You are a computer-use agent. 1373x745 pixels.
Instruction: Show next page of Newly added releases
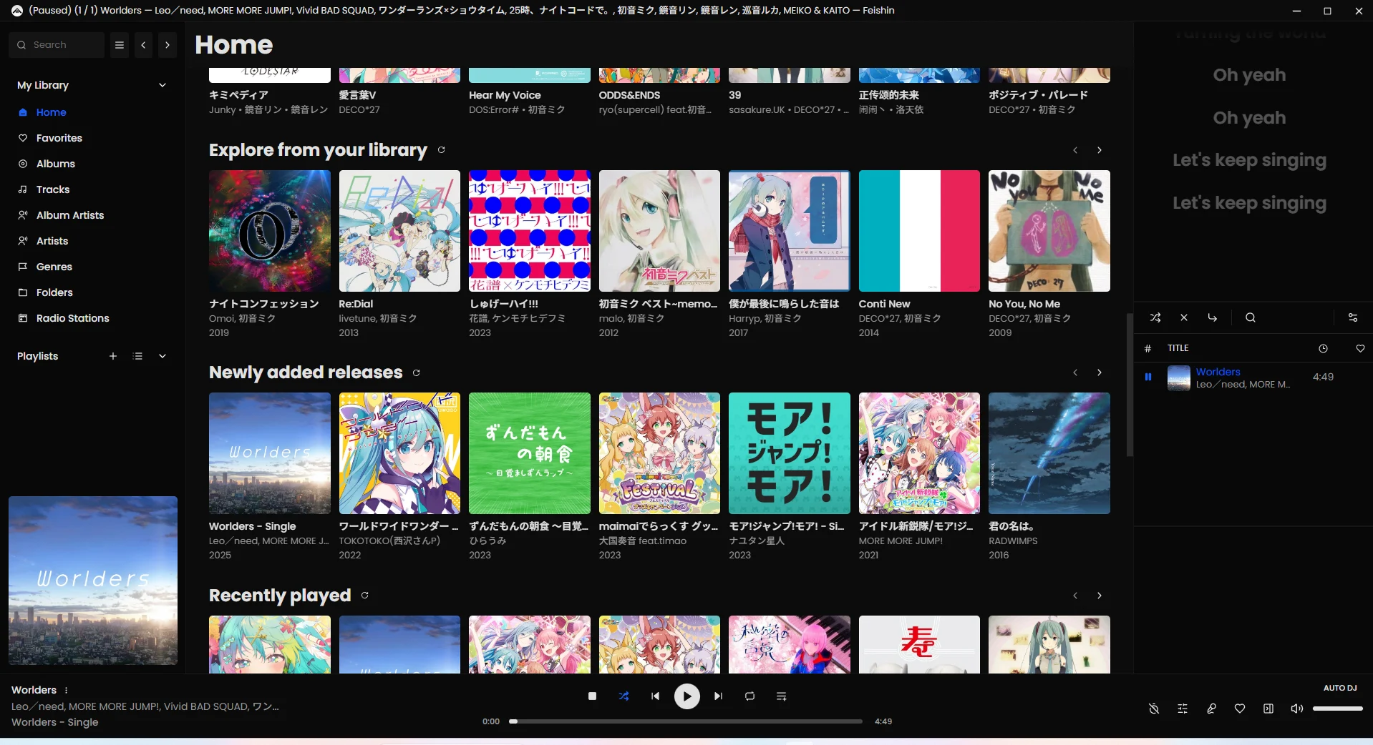(1100, 372)
